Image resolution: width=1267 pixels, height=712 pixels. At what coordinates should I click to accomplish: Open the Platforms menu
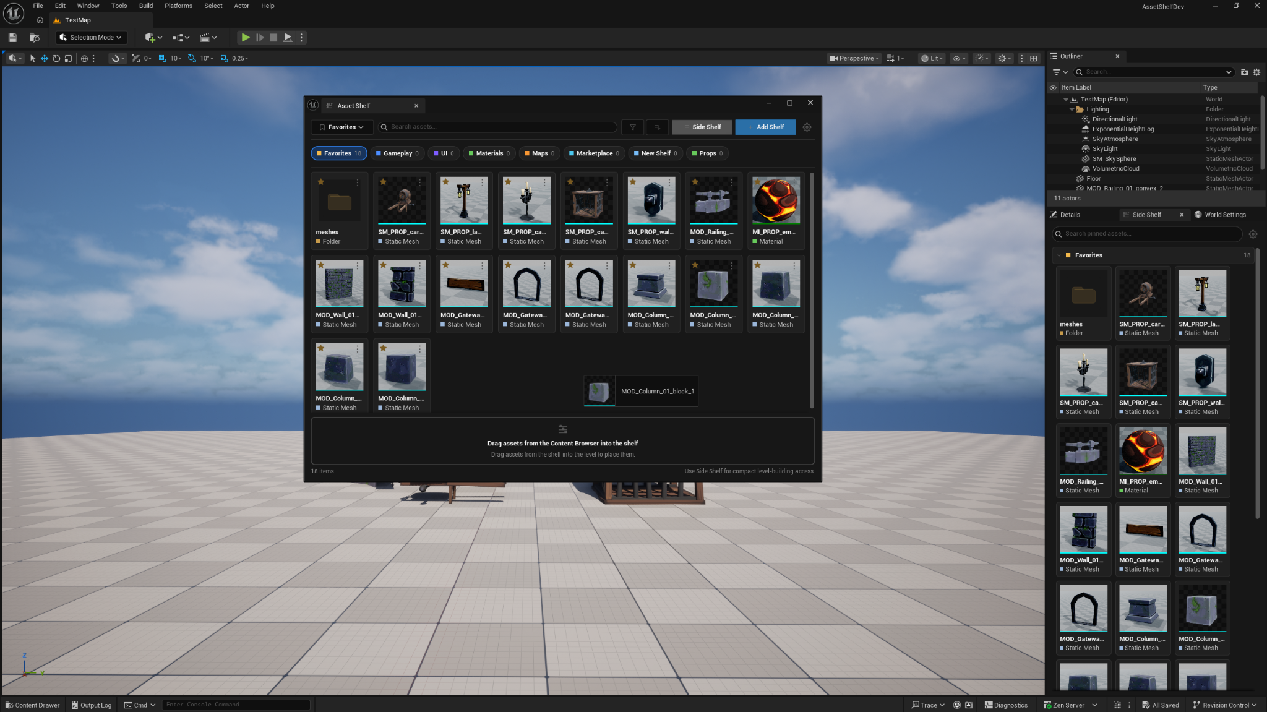[x=178, y=6]
